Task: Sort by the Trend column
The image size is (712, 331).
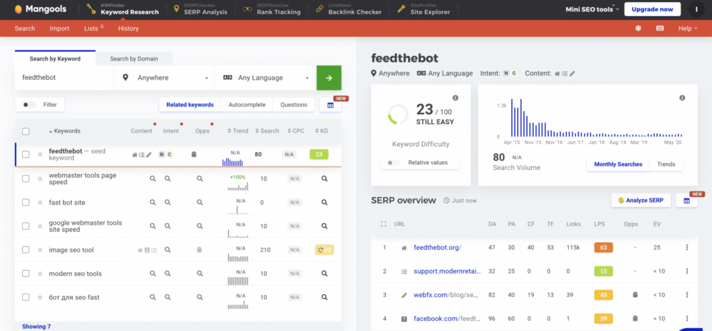Action: click(x=238, y=131)
